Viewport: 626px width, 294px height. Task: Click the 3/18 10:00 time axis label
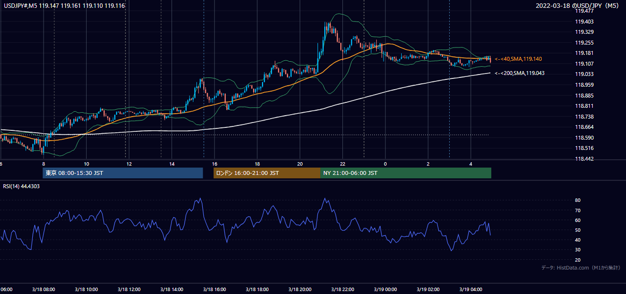tap(86, 289)
